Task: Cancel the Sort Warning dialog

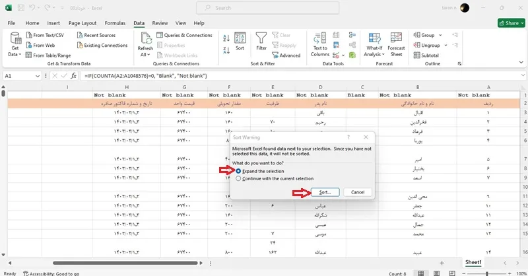Action: [358, 192]
